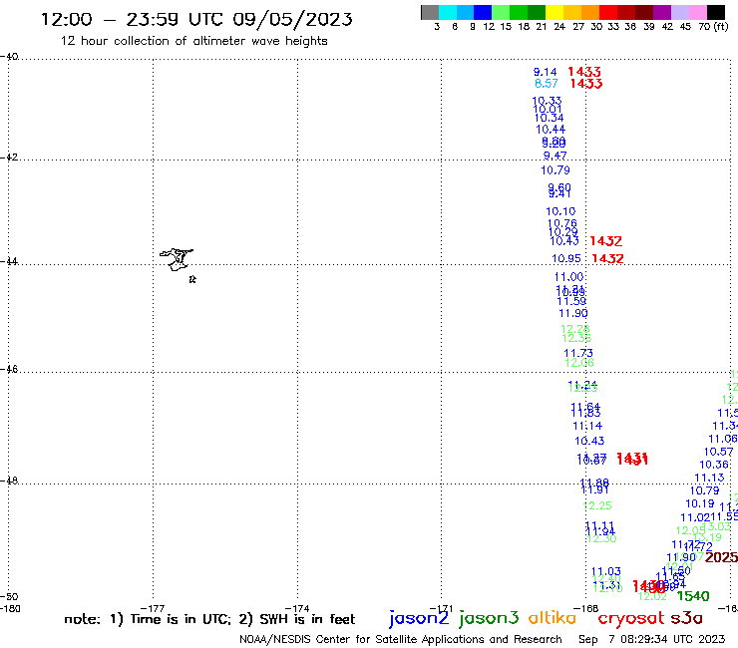Click the wave height value '10.19'
738x648 pixels.
coord(700,504)
